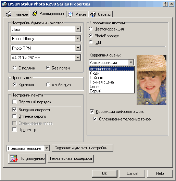
Task: Uncheck Коррекция цифрового фото checkbox
Action: tap(92, 112)
